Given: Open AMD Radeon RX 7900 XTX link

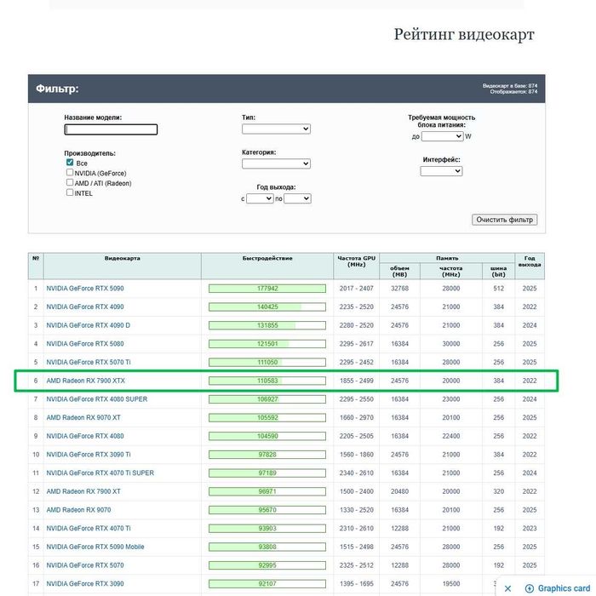Looking at the screenshot, I should tap(85, 381).
